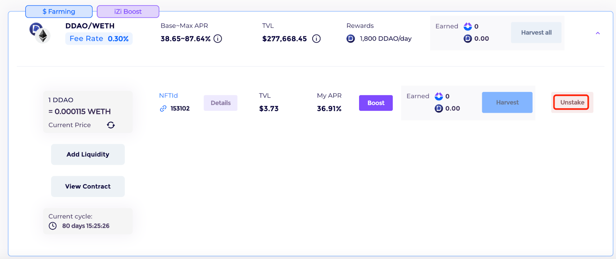The width and height of the screenshot is (616, 259).
Task: Click the 38.65~87.64% APR value
Action: coord(186,39)
